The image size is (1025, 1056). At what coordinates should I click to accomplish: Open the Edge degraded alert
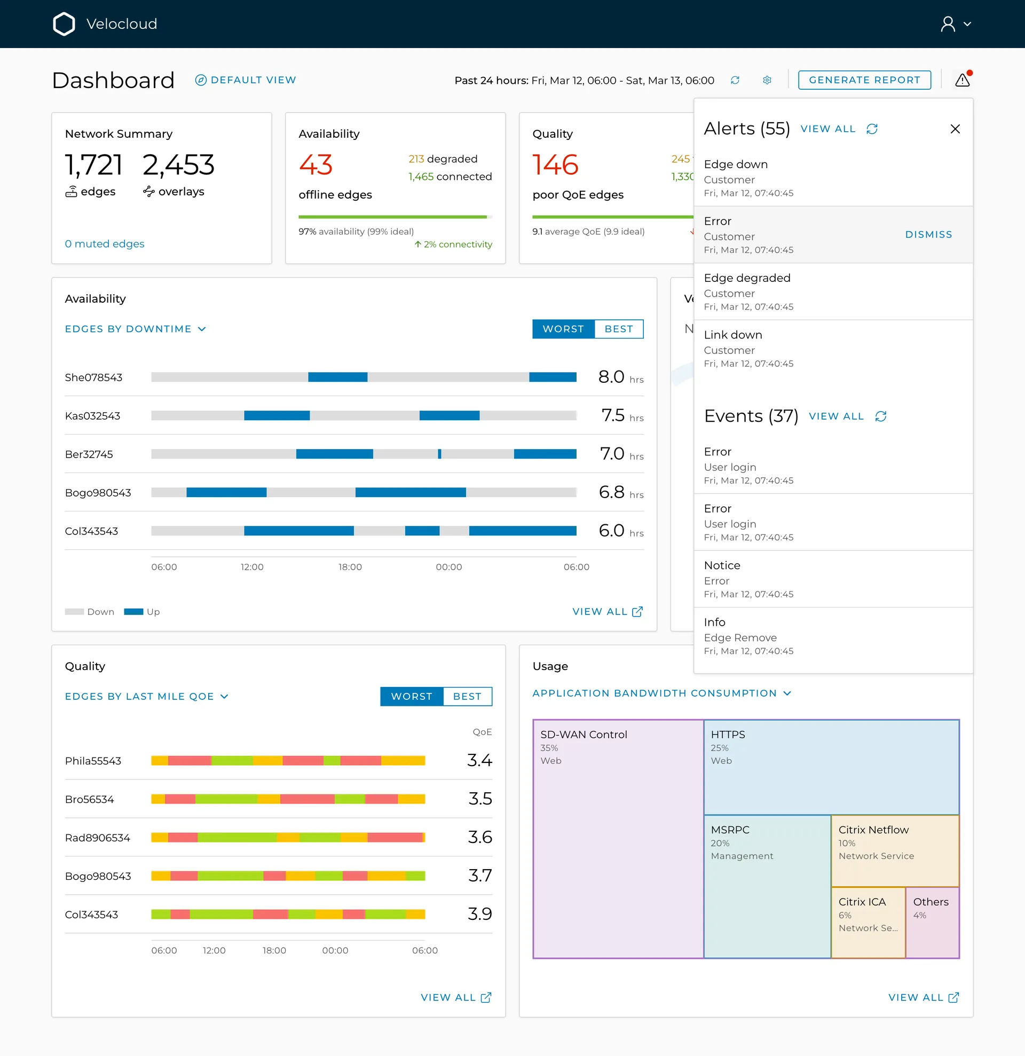click(833, 291)
